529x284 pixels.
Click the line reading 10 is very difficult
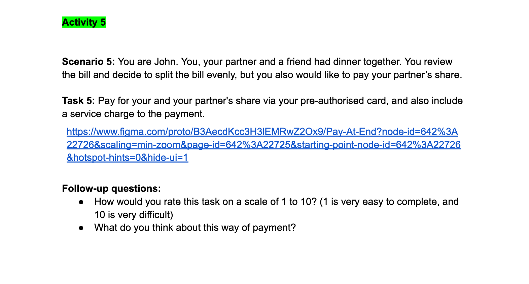coord(134,215)
